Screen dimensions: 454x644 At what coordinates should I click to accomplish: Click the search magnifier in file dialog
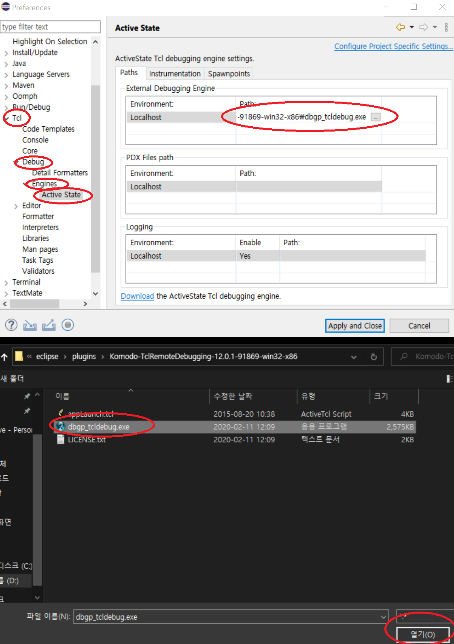pyautogui.click(x=403, y=357)
